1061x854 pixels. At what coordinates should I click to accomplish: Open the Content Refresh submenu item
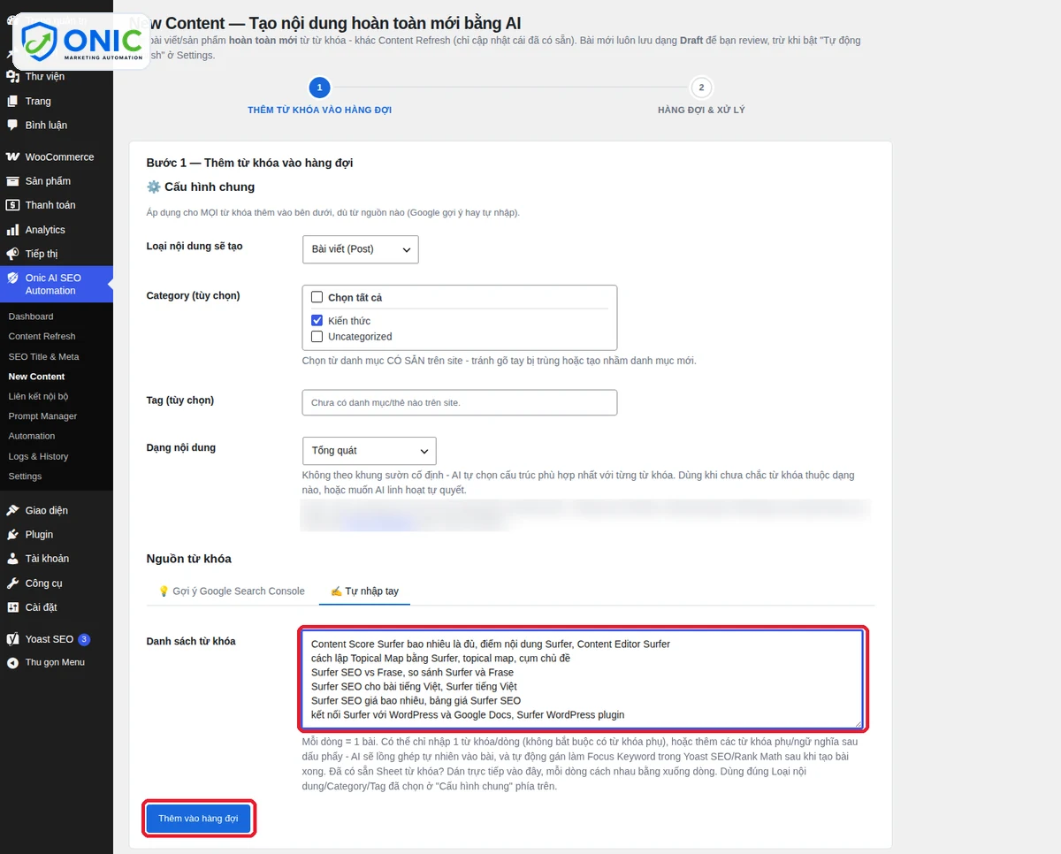pos(42,336)
